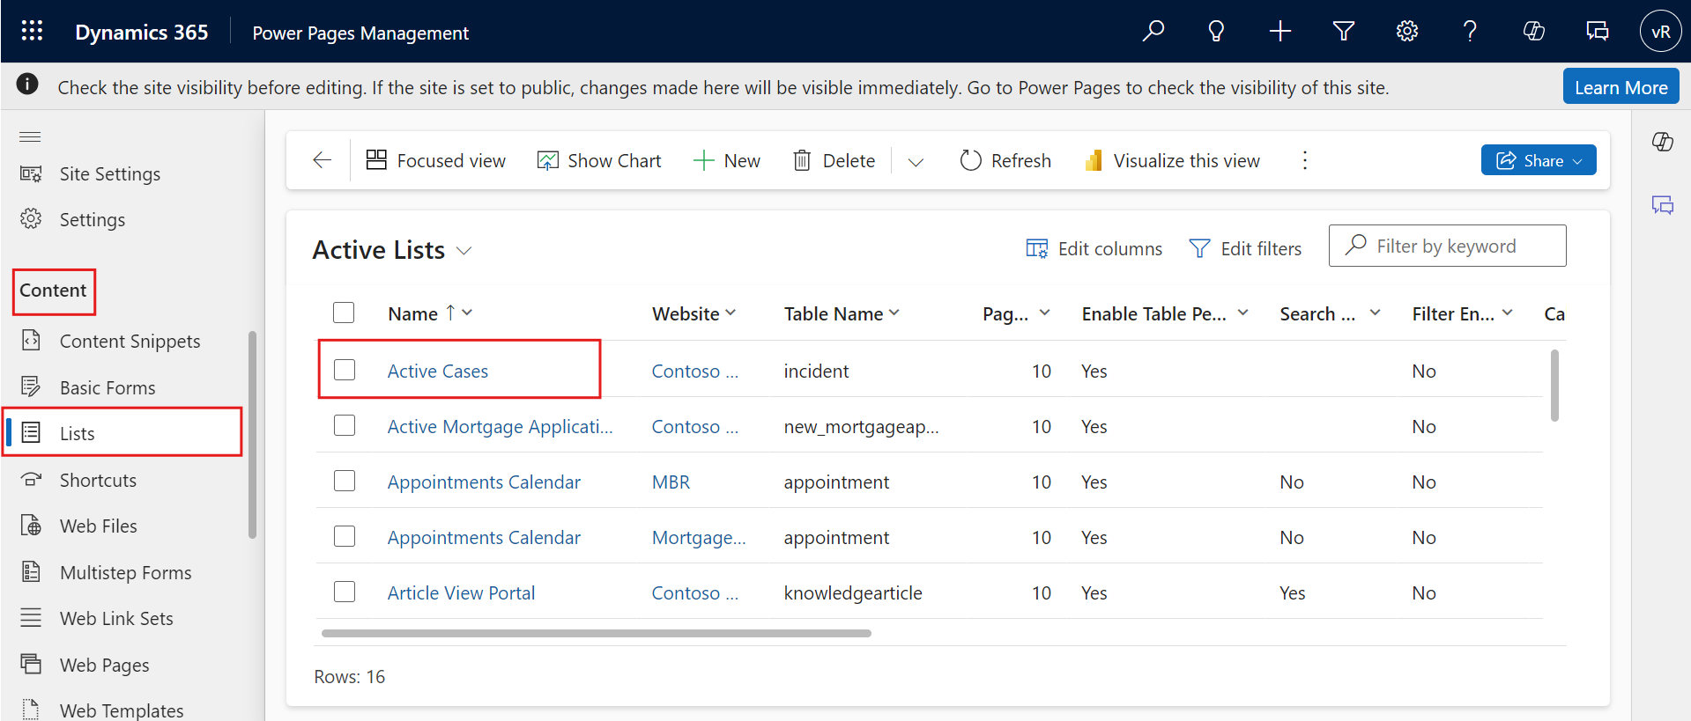Click the back arrow in command bar
1691x721 pixels.
323,160
